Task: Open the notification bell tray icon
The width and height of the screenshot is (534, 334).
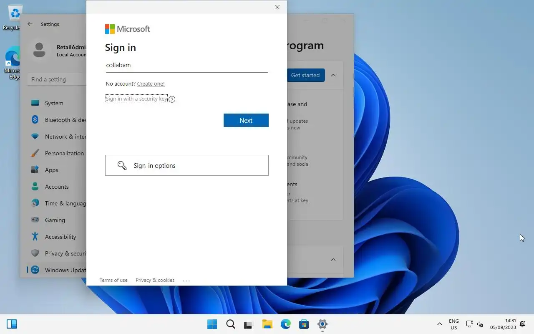Action: tap(523, 324)
